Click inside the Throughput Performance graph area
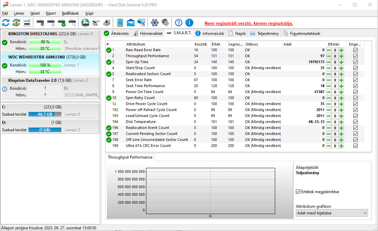The width and height of the screenshot is (378, 231). pyautogui.click(x=210, y=191)
